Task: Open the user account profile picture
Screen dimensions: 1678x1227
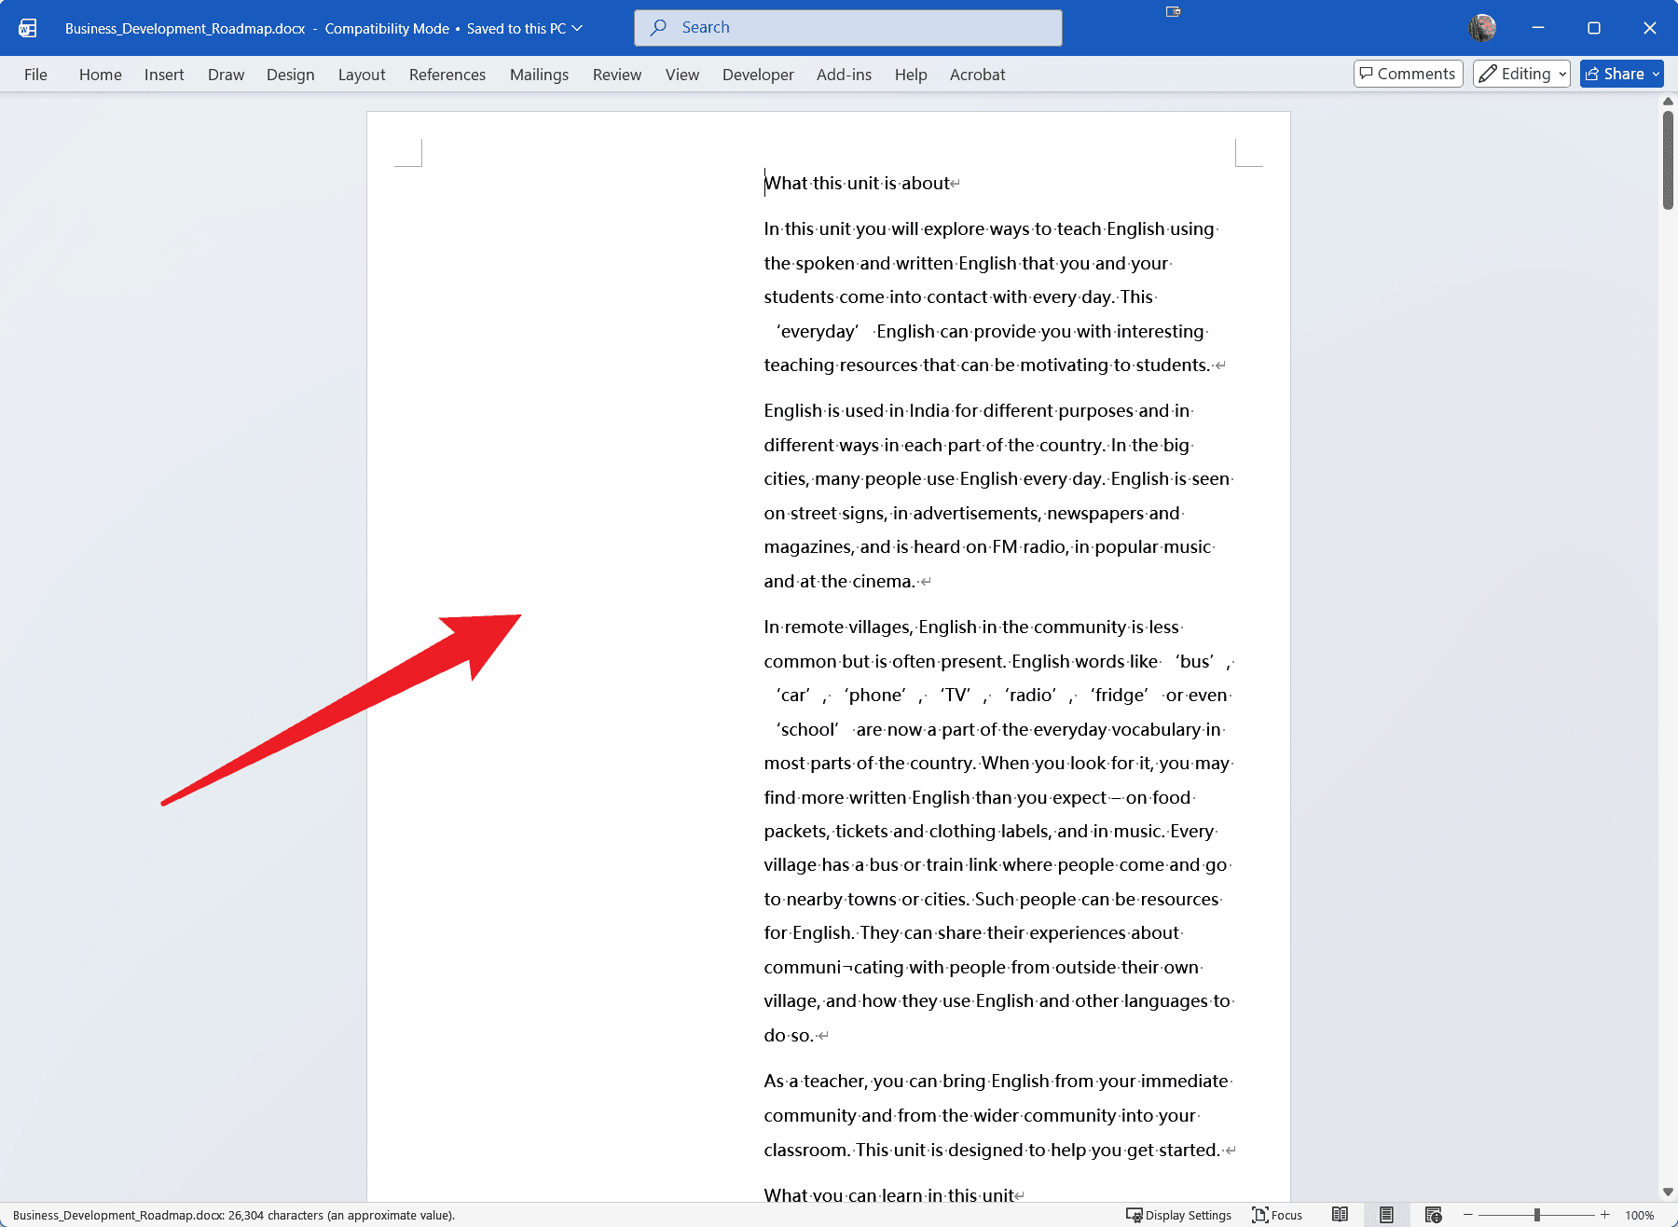Action: 1482,28
